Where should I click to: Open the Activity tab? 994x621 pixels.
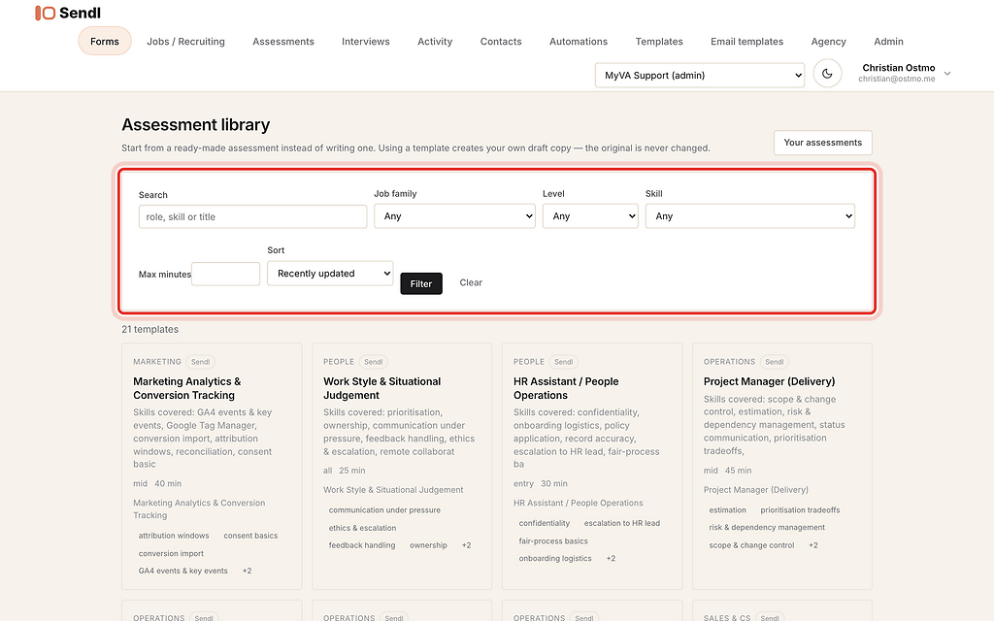click(435, 41)
